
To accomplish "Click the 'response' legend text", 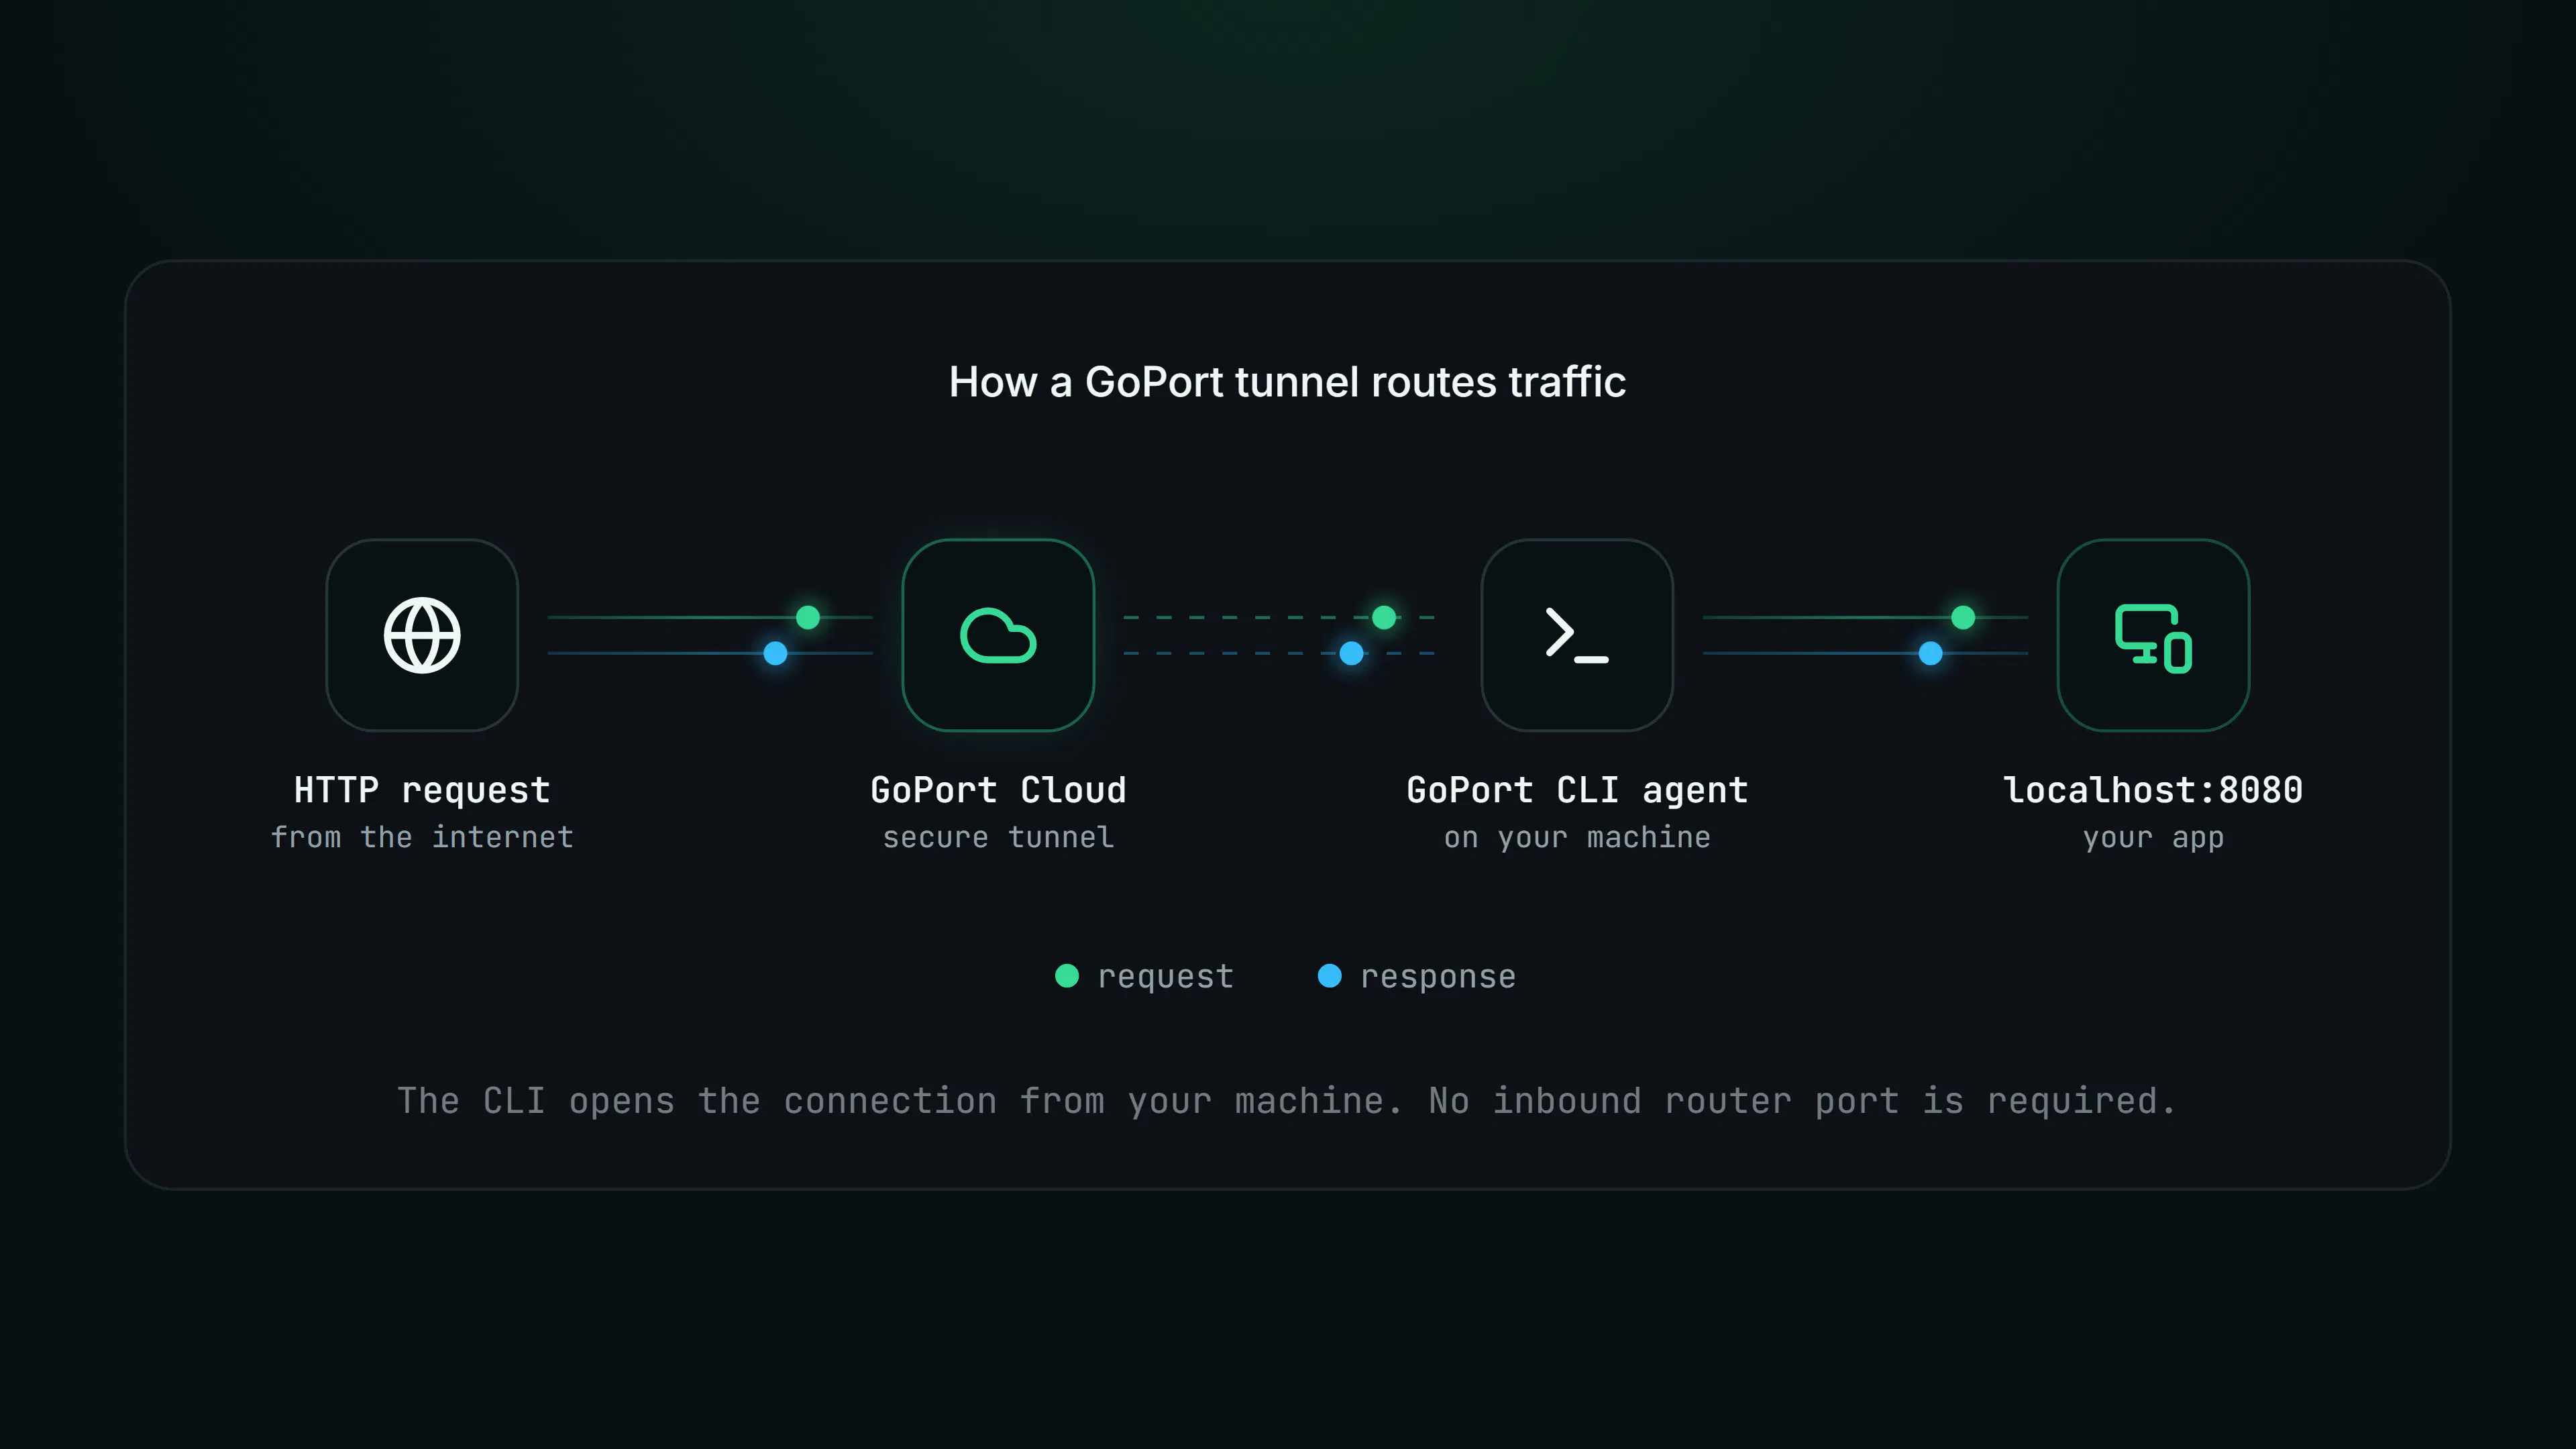I will pos(1438,977).
